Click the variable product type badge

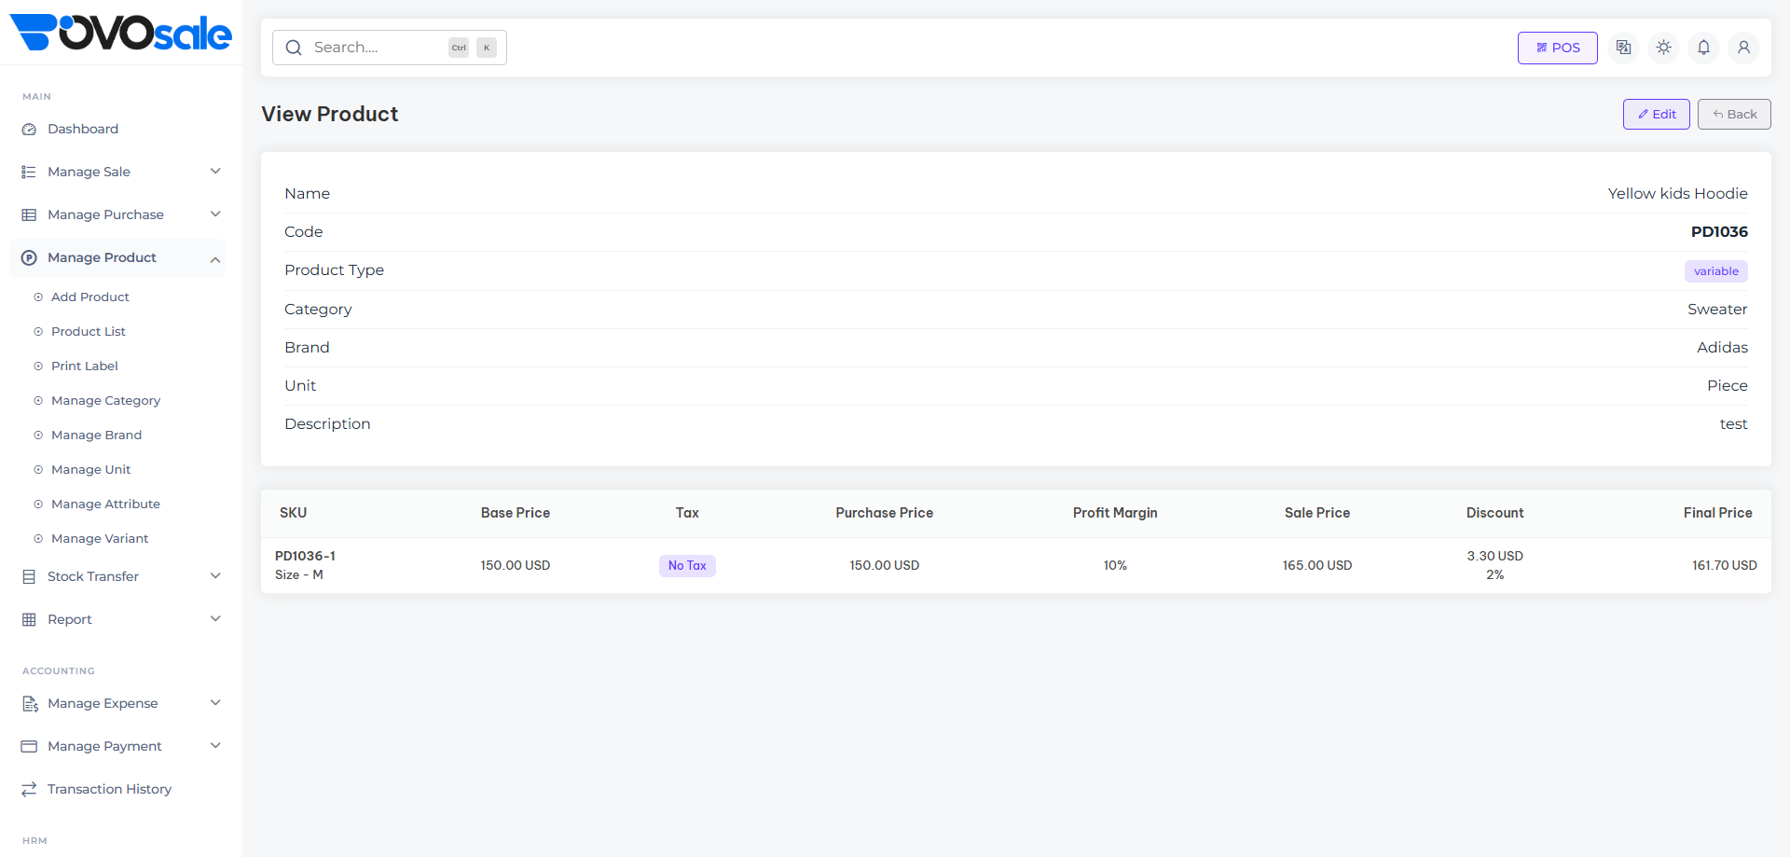[x=1715, y=271]
